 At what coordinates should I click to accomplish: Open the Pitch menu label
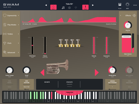(9, 43)
